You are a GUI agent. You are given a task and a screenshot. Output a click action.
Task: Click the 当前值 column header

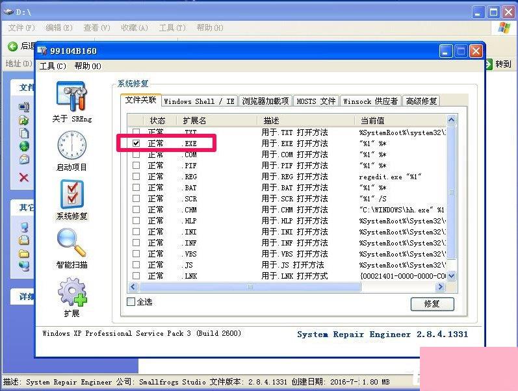tap(400, 121)
